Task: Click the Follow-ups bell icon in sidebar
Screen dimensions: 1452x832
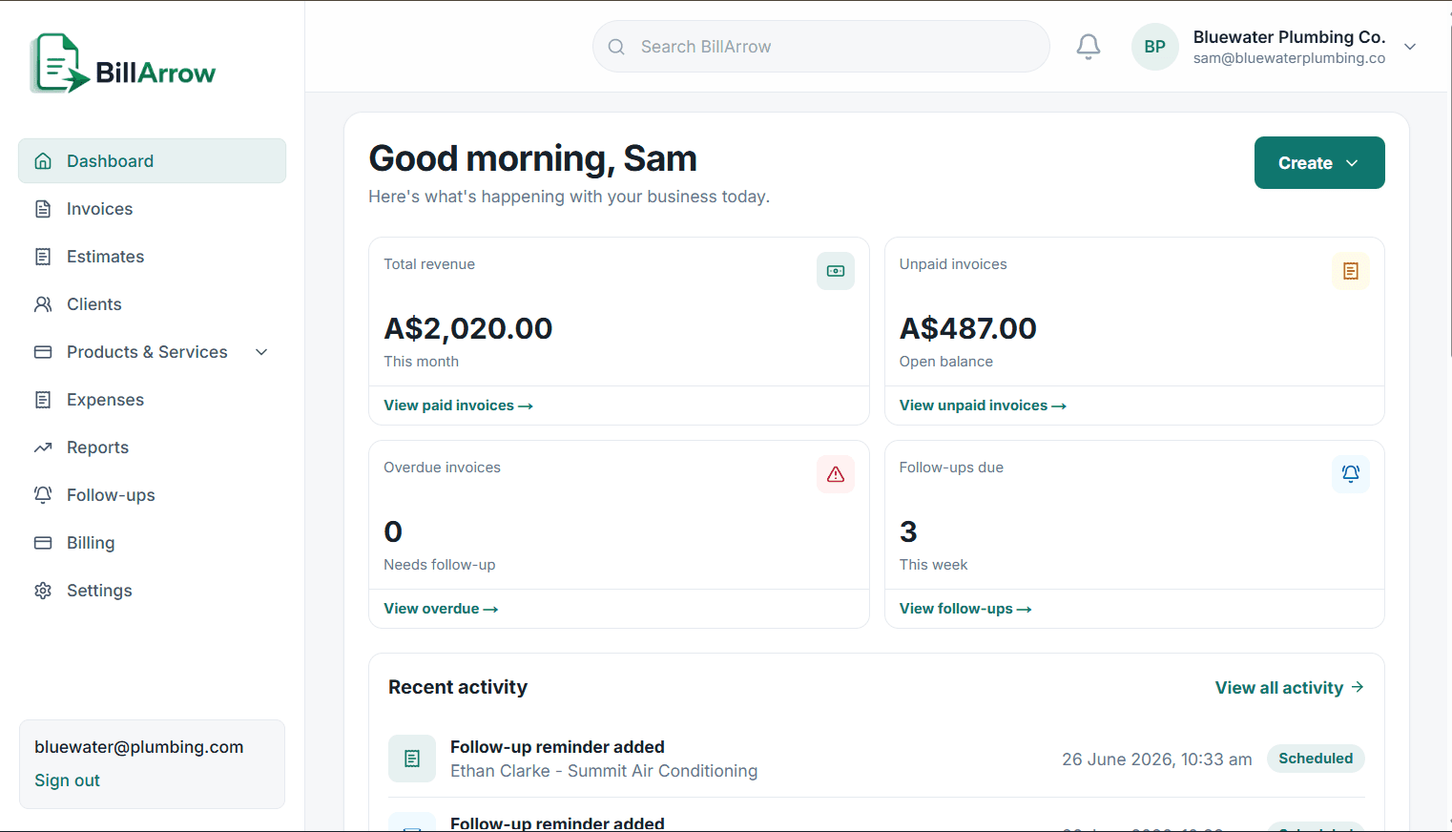Action: click(43, 495)
